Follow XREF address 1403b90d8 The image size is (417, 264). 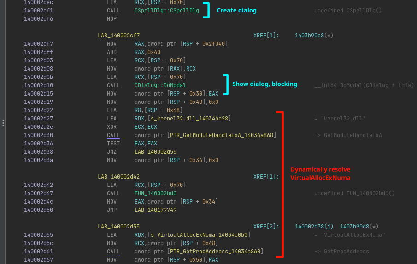[x=354, y=227]
